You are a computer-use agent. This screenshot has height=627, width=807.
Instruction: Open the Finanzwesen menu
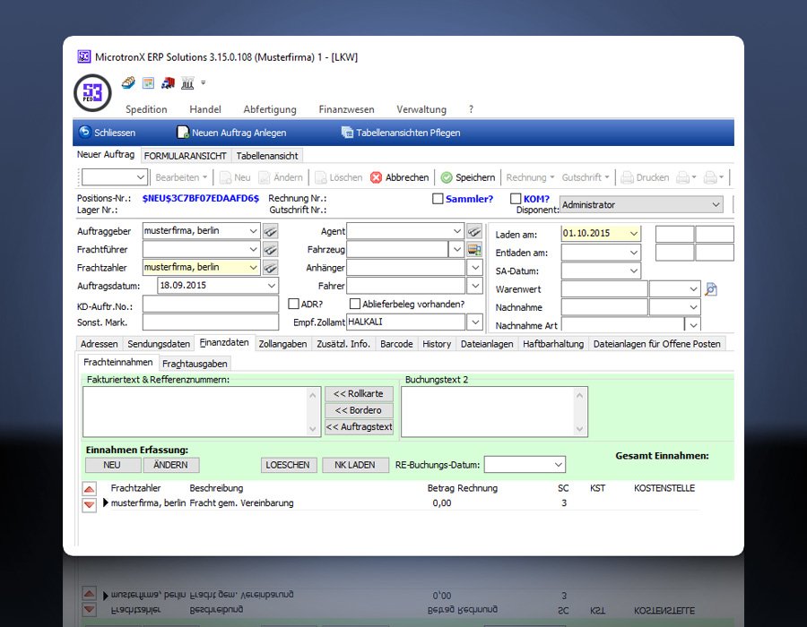click(x=346, y=109)
